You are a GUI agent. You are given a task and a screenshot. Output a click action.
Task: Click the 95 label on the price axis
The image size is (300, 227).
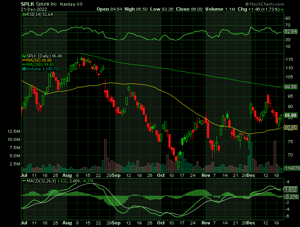coord(290,96)
